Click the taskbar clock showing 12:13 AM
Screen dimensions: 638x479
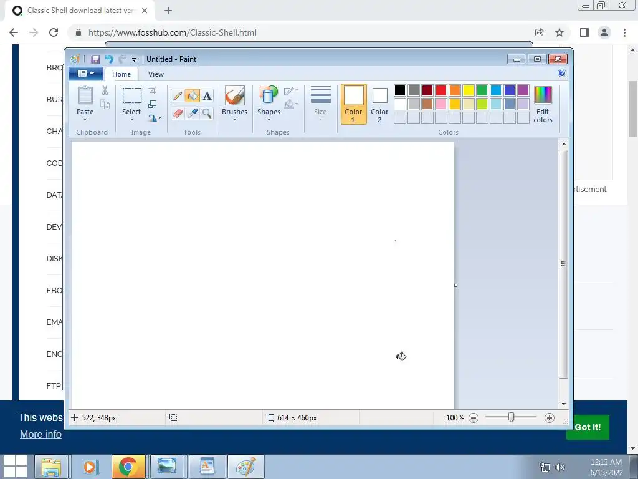(606, 462)
